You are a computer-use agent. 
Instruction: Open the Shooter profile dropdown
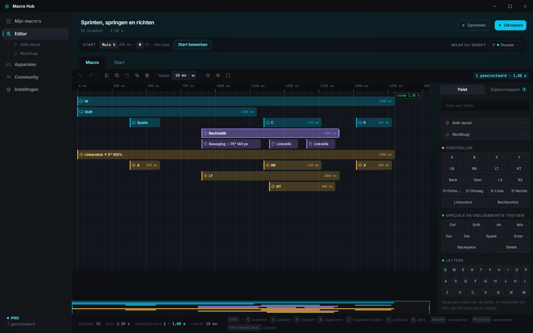point(505,45)
